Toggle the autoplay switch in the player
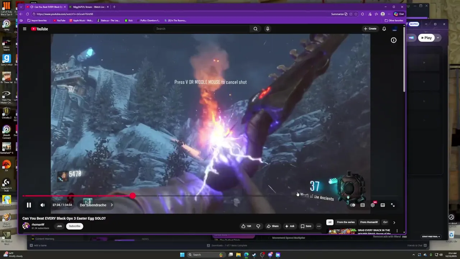The width and height of the screenshot is (460, 259). click(x=353, y=205)
